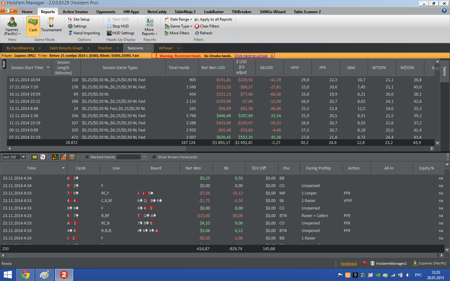The height and width of the screenshot is (281, 450).
Task: Click the colored grid matrix icon
Action: point(55,157)
